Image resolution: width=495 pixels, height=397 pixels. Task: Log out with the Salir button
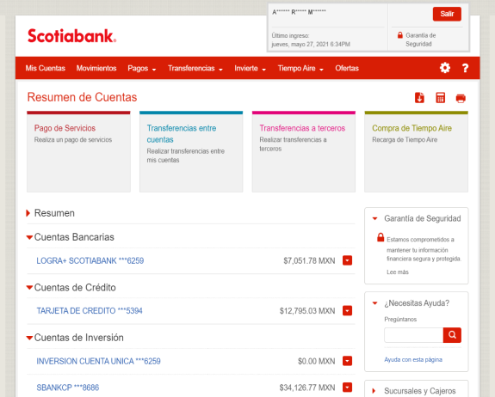(x=447, y=14)
